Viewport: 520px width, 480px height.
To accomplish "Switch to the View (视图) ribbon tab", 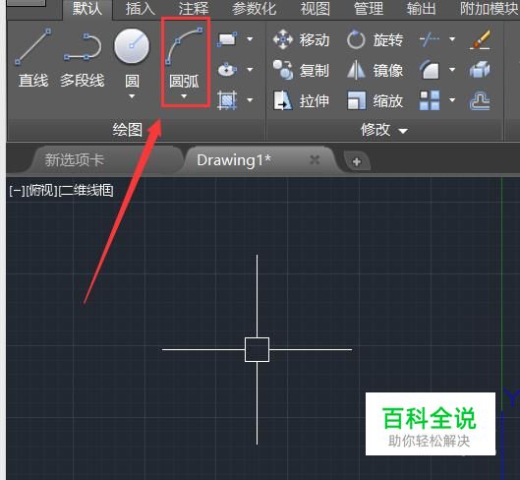I will (316, 9).
